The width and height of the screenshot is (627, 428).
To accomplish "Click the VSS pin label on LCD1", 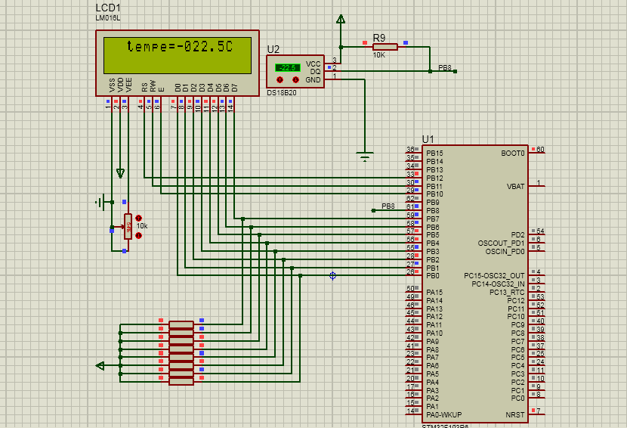I will click(x=112, y=85).
